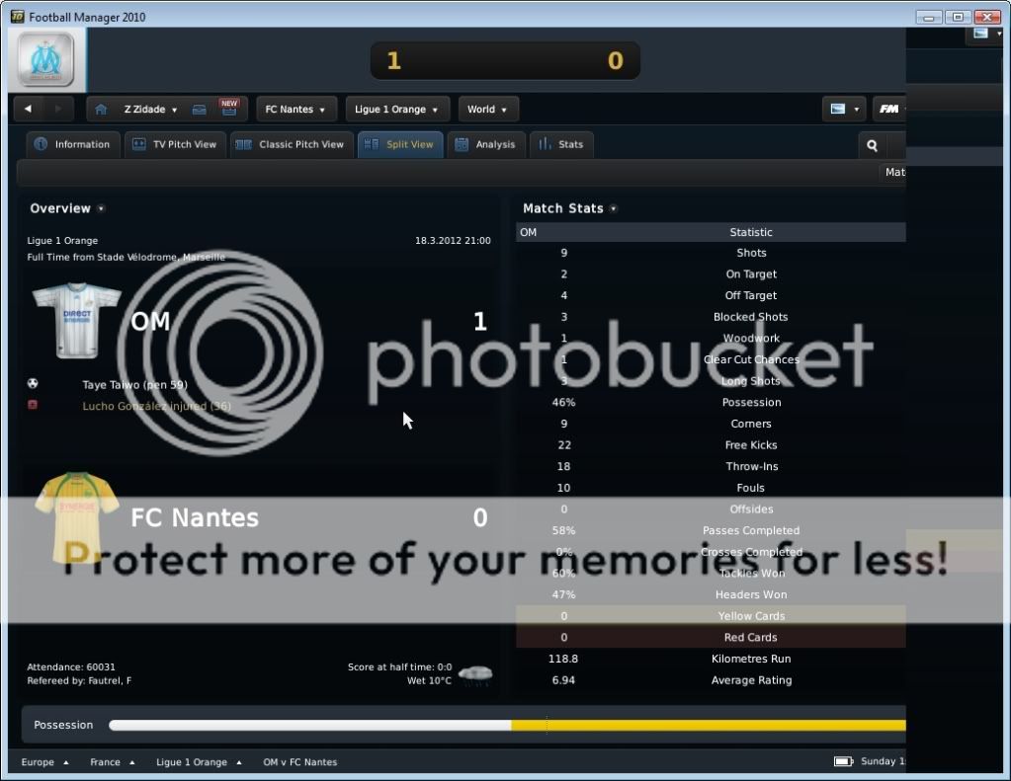The width and height of the screenshot is (1011, 781).
Task: Open the NEW news calendar icon
Action: [x=228, y=109]
